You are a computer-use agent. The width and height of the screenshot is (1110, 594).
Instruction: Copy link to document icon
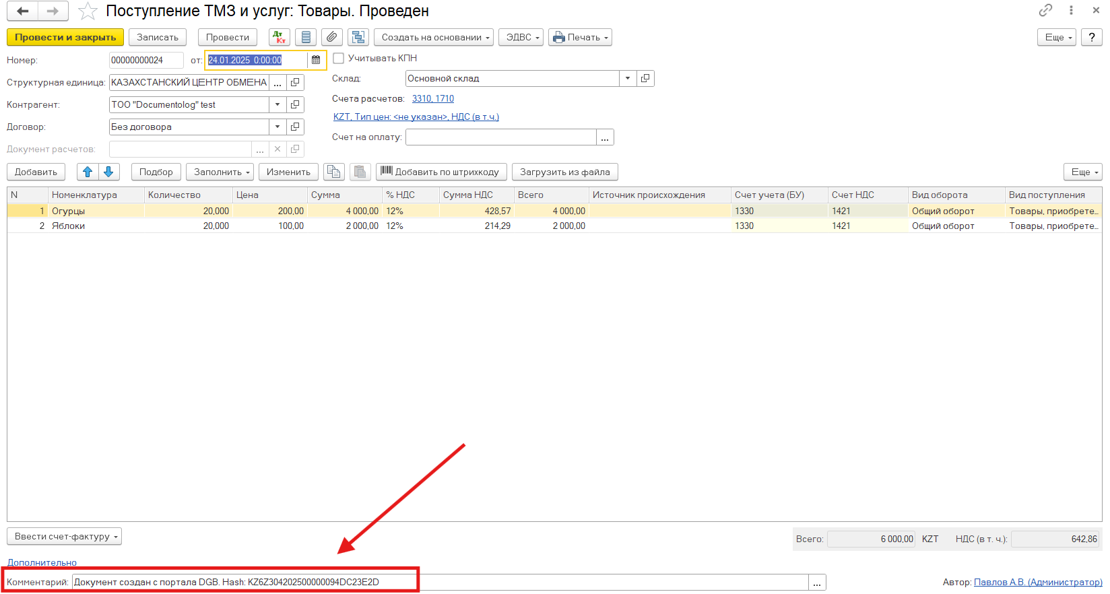tap(1045, 10)
